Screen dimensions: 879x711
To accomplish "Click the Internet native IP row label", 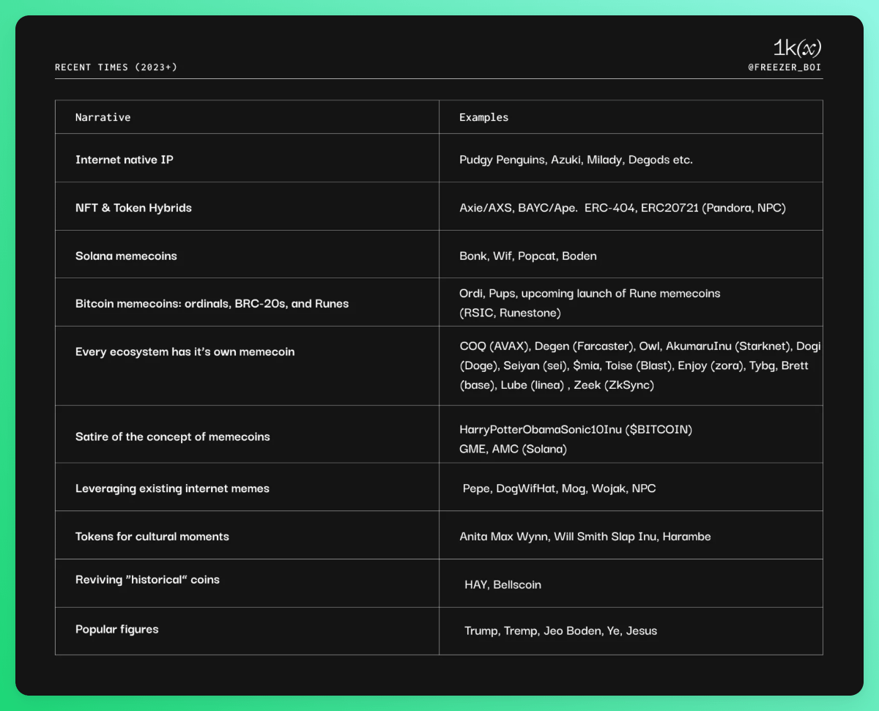I will 125,159.
